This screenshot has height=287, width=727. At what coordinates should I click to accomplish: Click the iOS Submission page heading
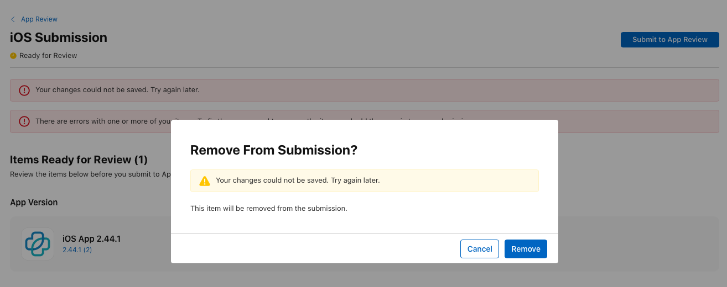[59, 38]
